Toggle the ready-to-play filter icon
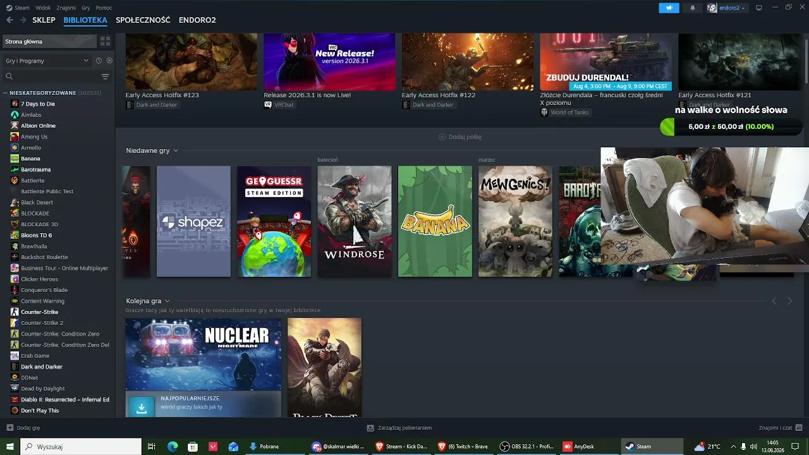Screen dimensions: 809x455 pyautogui.click(x=109, y=61)
